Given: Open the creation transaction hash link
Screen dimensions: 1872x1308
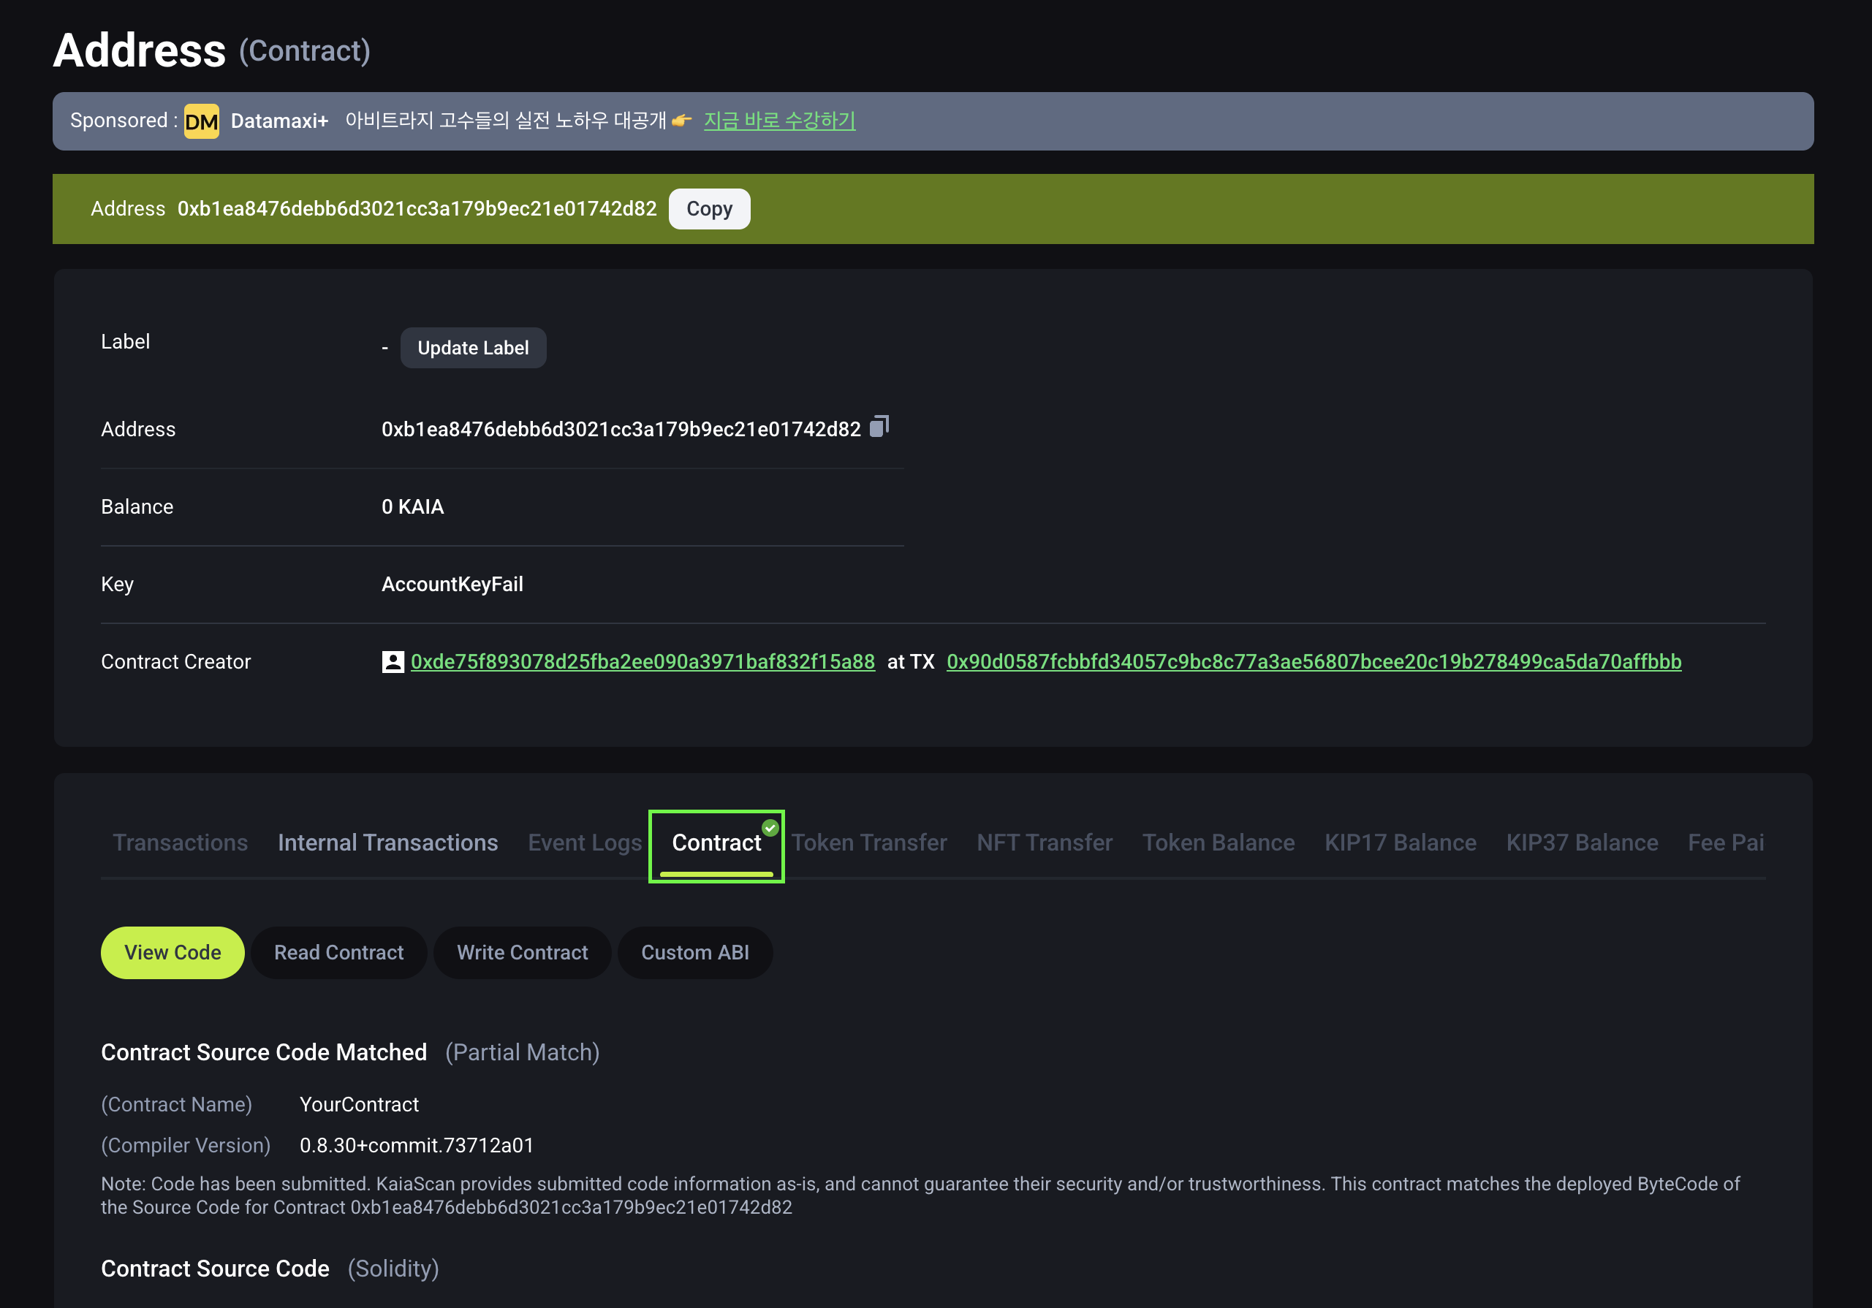Looking at the screenshot, I should pos(1313,661).
